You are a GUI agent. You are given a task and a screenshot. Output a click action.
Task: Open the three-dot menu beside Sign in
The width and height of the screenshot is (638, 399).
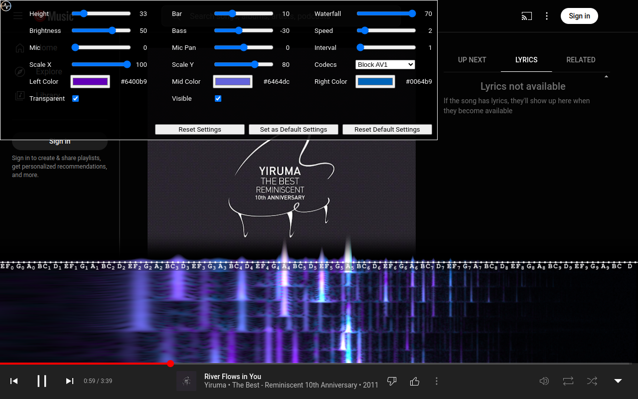point(547,16)
